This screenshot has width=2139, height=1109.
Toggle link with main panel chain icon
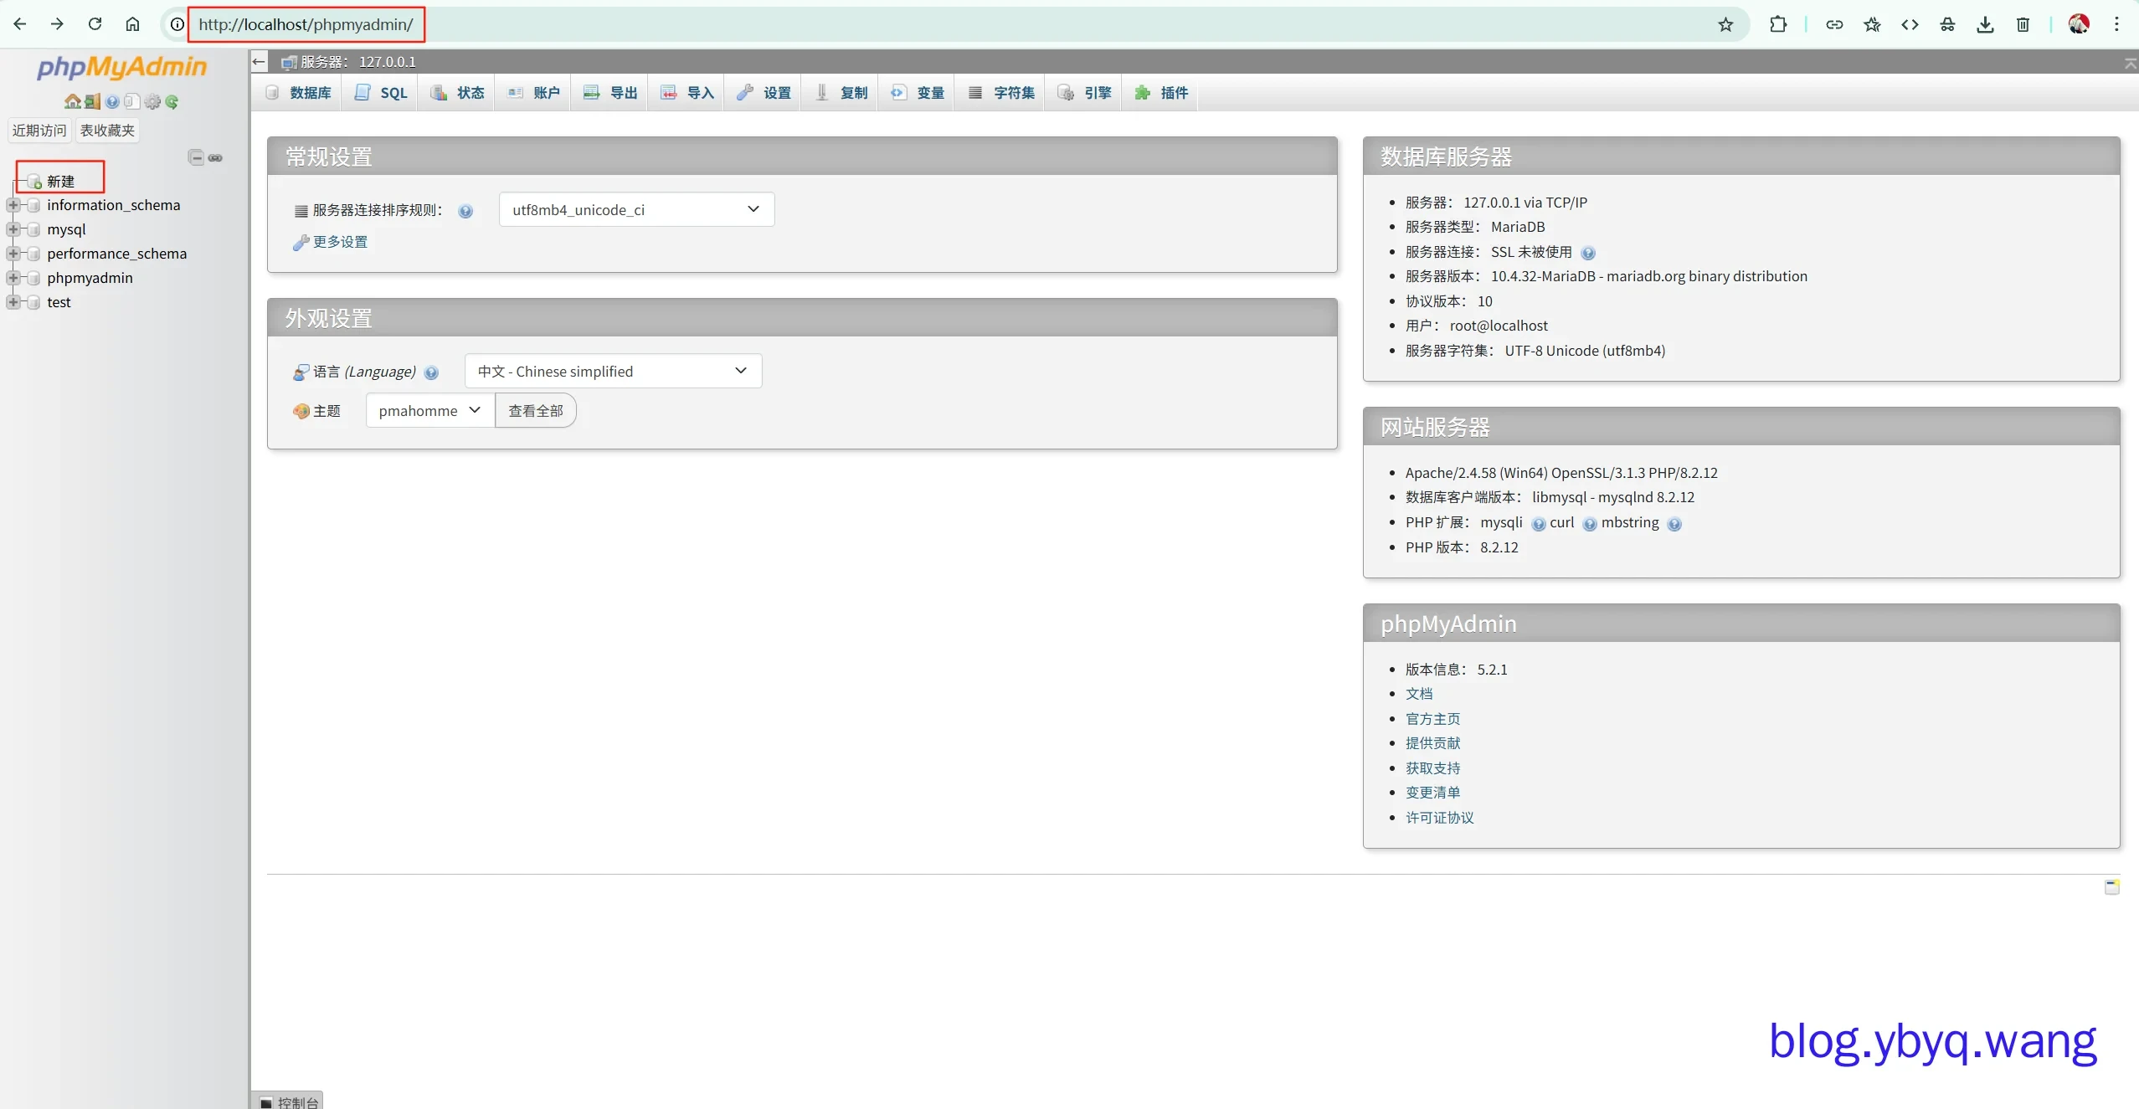(215, 157)
